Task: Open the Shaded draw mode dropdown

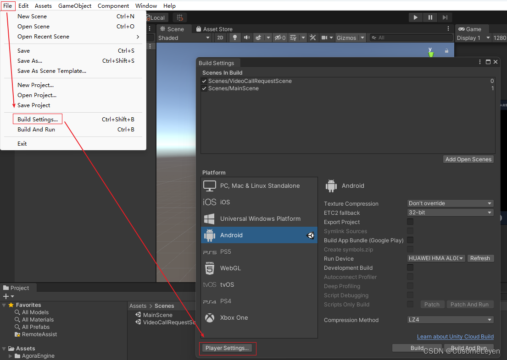Action: [x=184, y=38]
